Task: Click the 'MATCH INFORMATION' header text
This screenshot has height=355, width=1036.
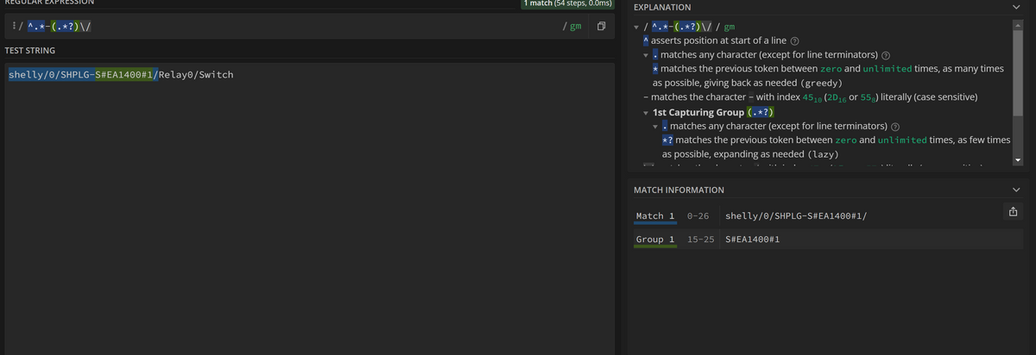Action: click(x=679, y=190)
